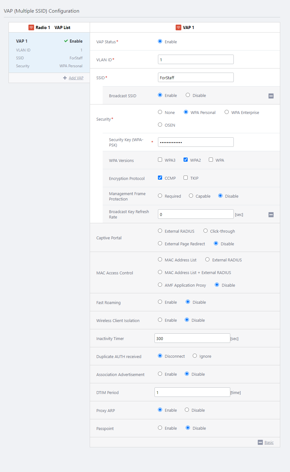290x472 pixels.
Task: Click the green Enable checkmark icon
Action: [x=66, y=41]
